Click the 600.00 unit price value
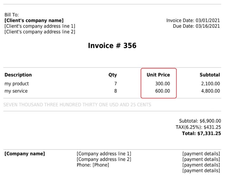The height and width of the screenshot is (178, 226). pos(162,91)
